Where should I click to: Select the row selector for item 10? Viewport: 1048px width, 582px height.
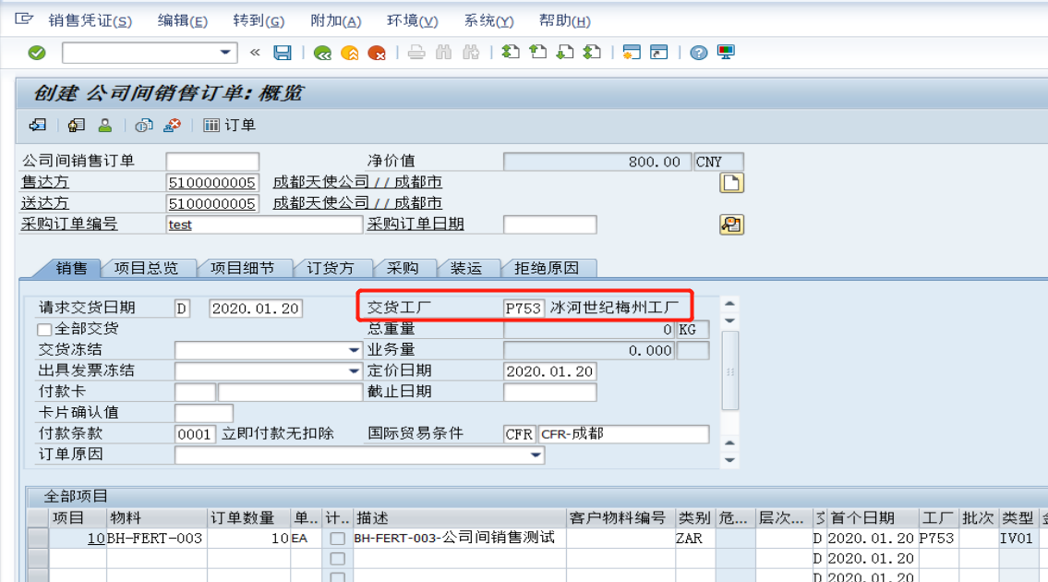click(38, 538)
